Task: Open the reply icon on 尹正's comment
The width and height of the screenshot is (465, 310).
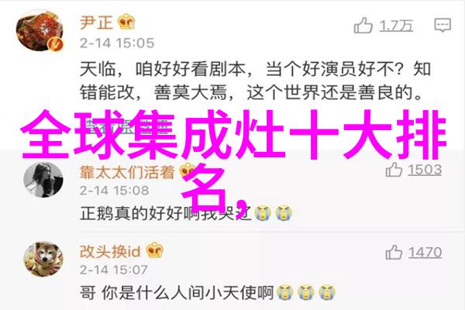Action: tap(443, 26)
